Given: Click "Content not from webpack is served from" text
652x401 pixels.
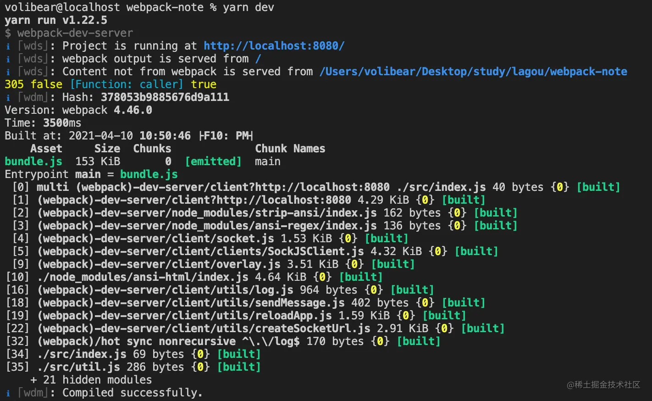Looking at the screenshot, I should tap(188, 72).
